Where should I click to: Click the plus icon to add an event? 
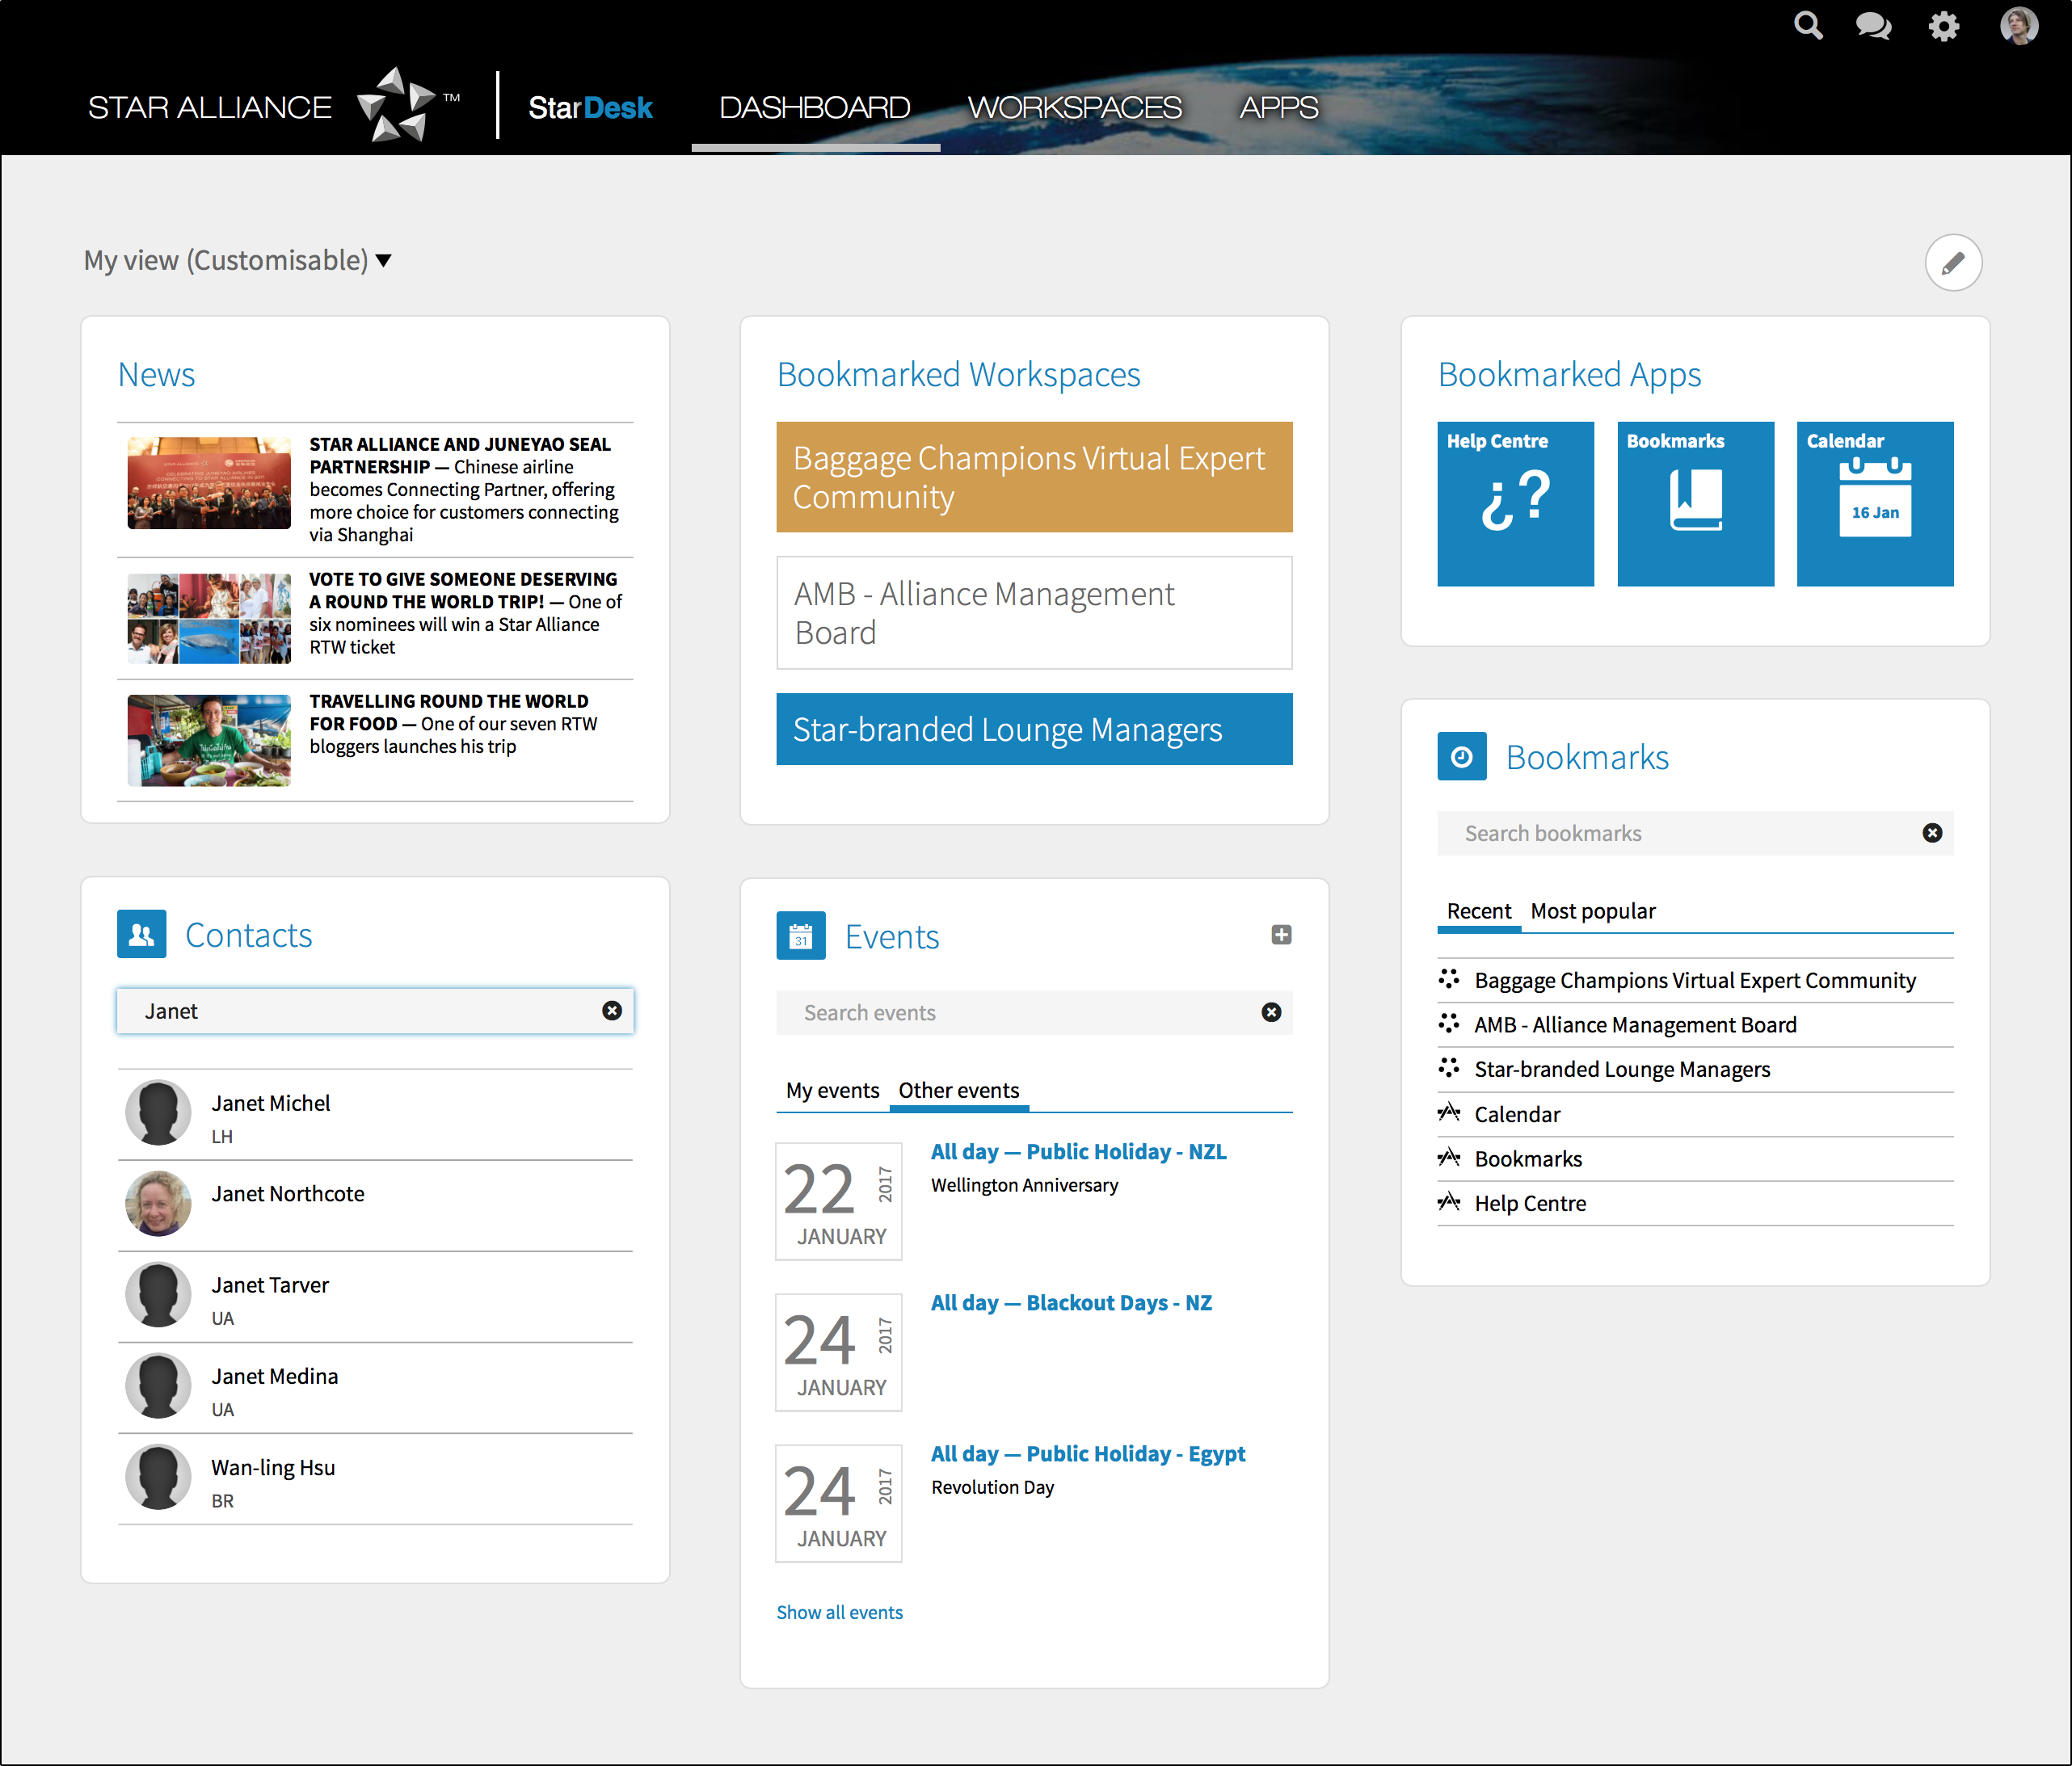point(1281,935)
